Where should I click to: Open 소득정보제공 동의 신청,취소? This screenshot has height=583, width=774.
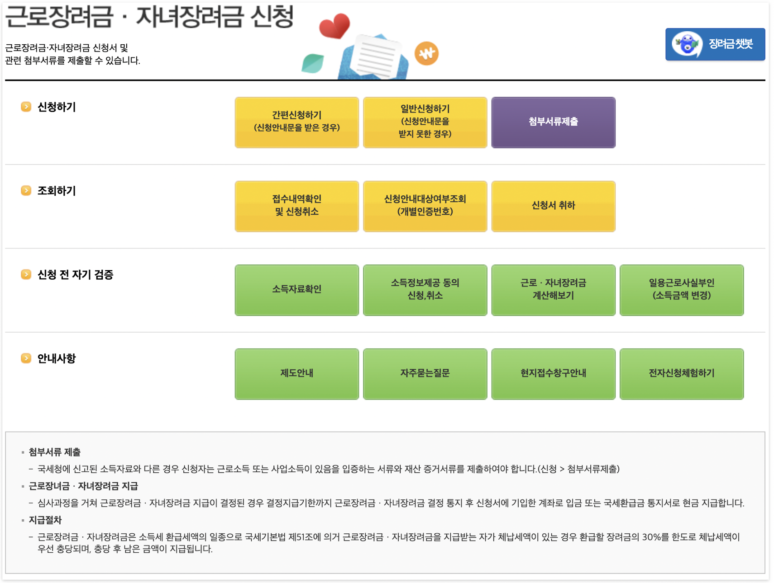(425, 290)
